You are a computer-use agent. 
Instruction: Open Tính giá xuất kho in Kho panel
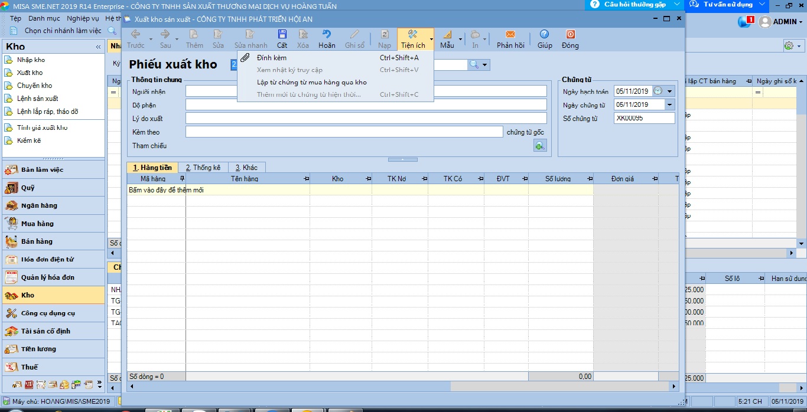tap(42, 128)
